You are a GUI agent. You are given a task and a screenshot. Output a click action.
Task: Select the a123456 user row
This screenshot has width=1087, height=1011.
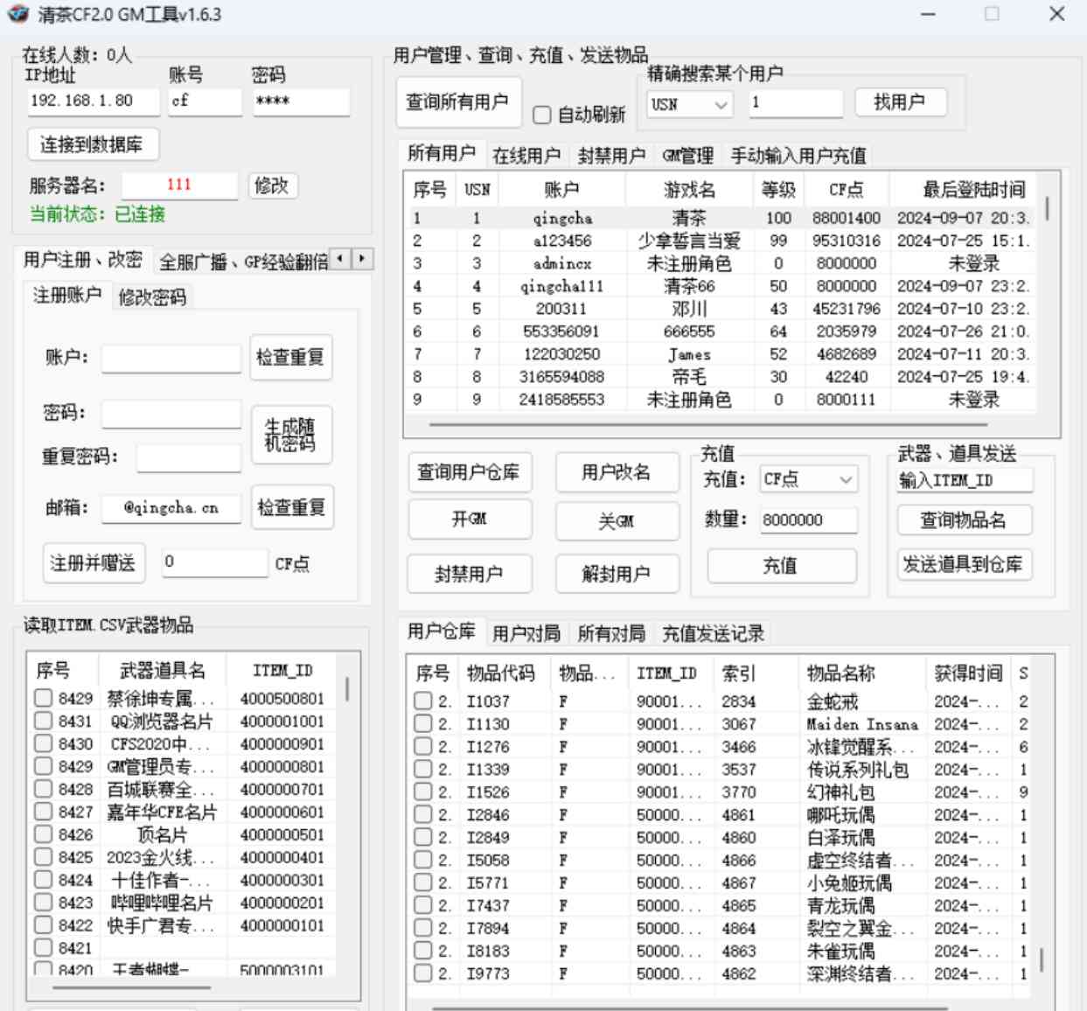[x=720, y=241]
